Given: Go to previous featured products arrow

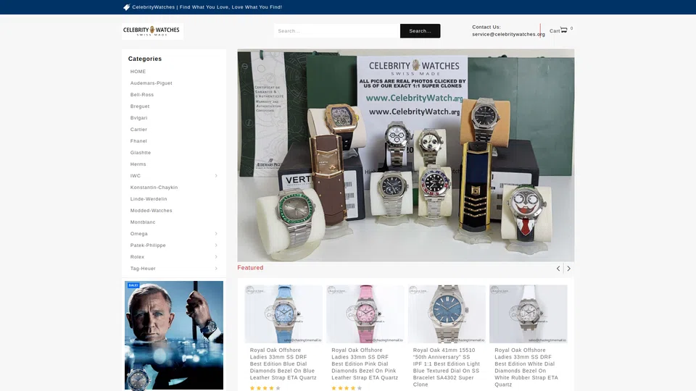Looking at the screenshot, I should click(558, 268).
